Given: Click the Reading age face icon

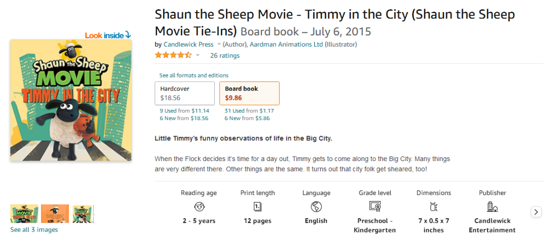Looking at the screenshot, I should pos(199,207).
